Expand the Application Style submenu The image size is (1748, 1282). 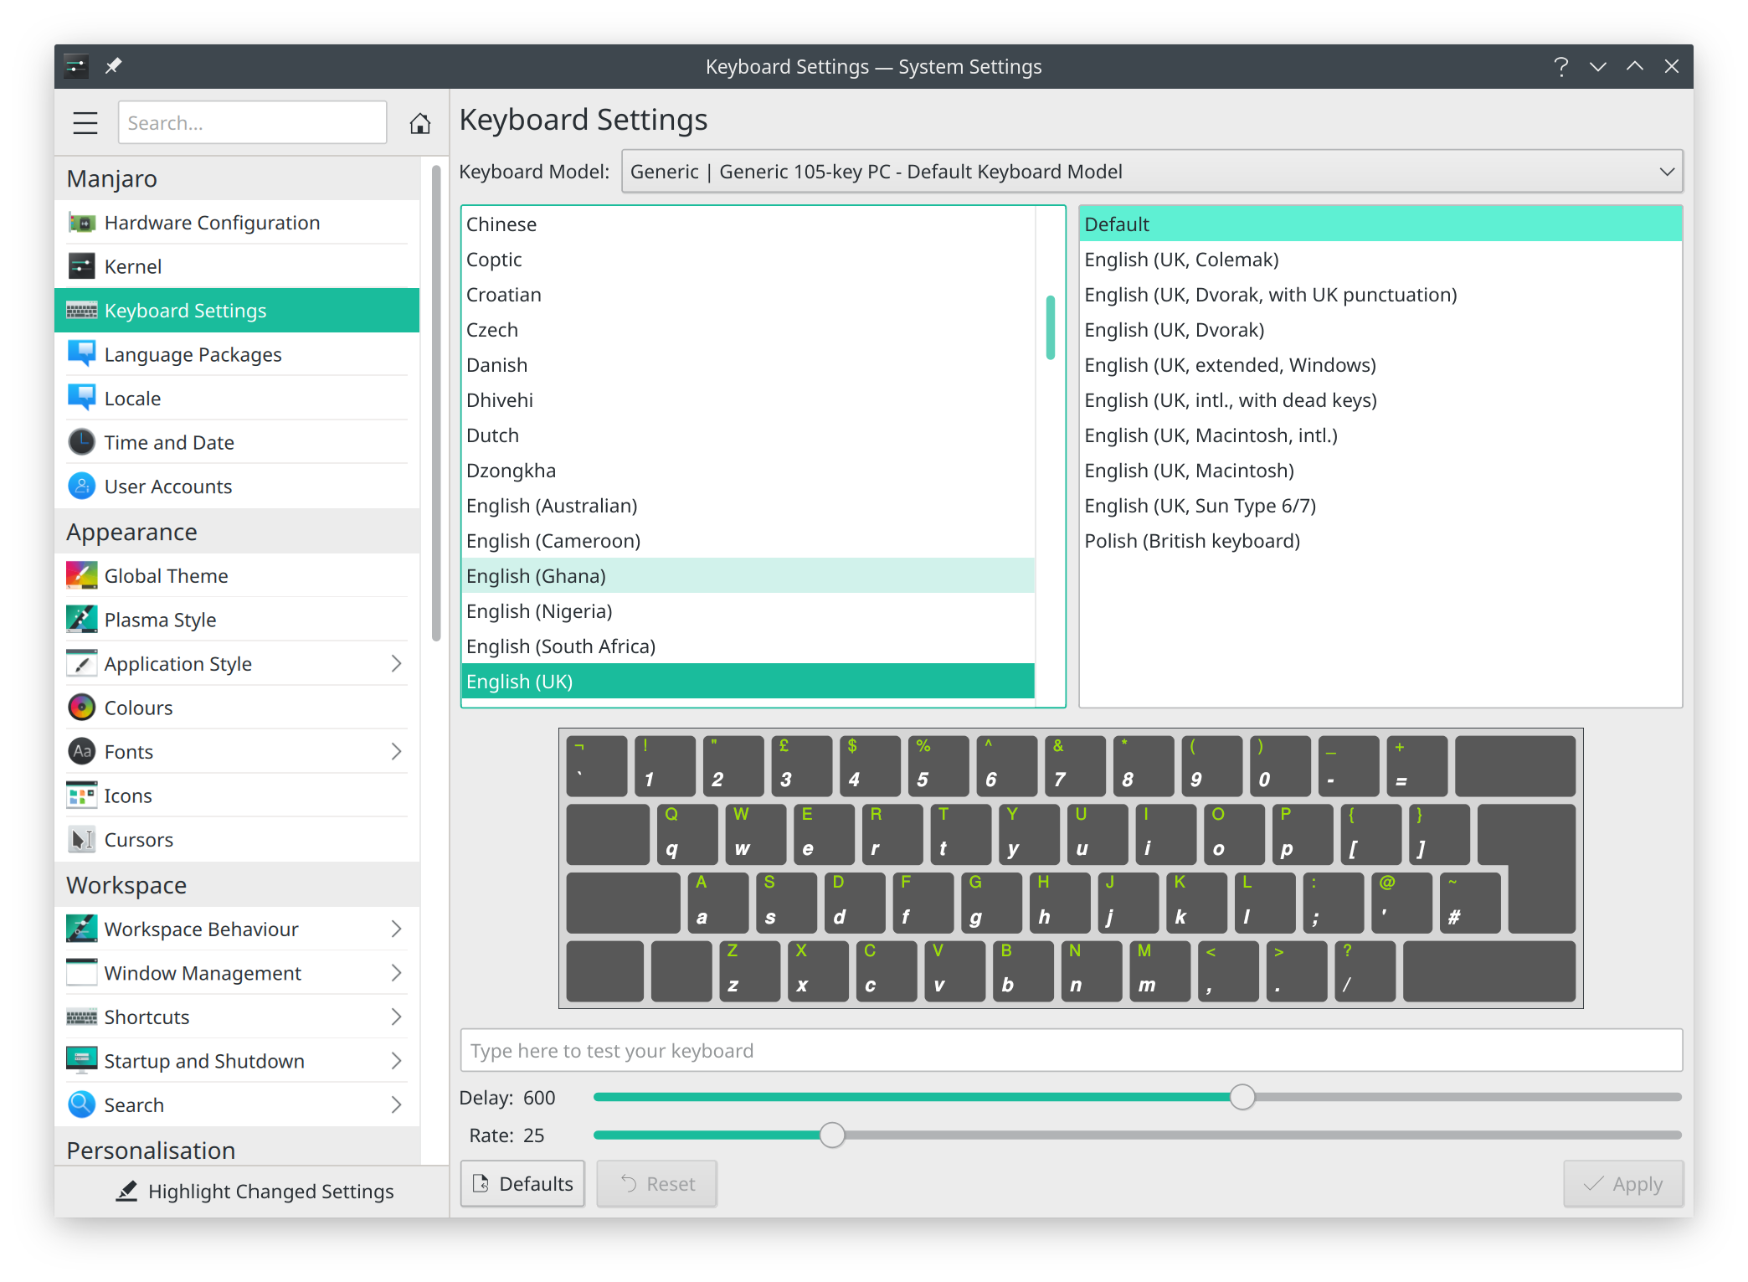398,664
